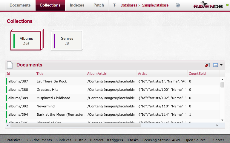Click the horizontal scrollbar right arrow

click(217, 125)
